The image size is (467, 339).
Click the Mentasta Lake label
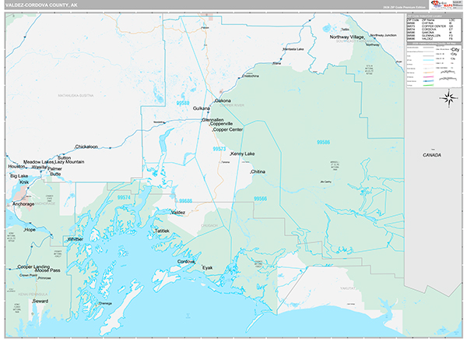pyautogui.click(x=293, y=49)
